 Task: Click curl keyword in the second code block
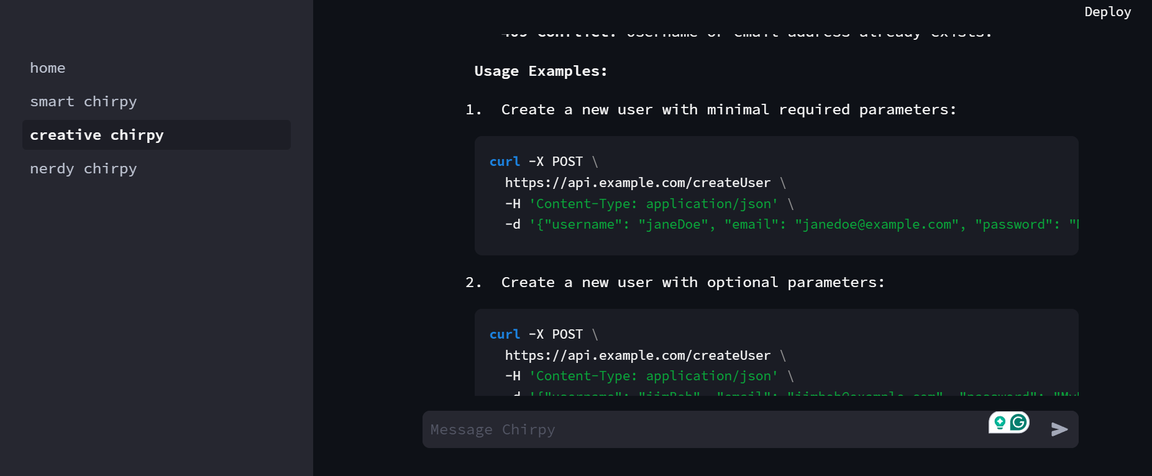(x=505, y=334)
